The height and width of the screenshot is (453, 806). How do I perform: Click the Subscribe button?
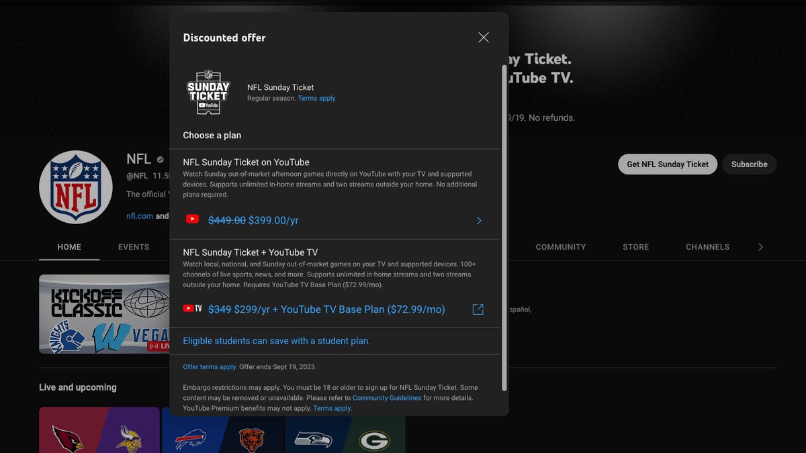(749, 164)
